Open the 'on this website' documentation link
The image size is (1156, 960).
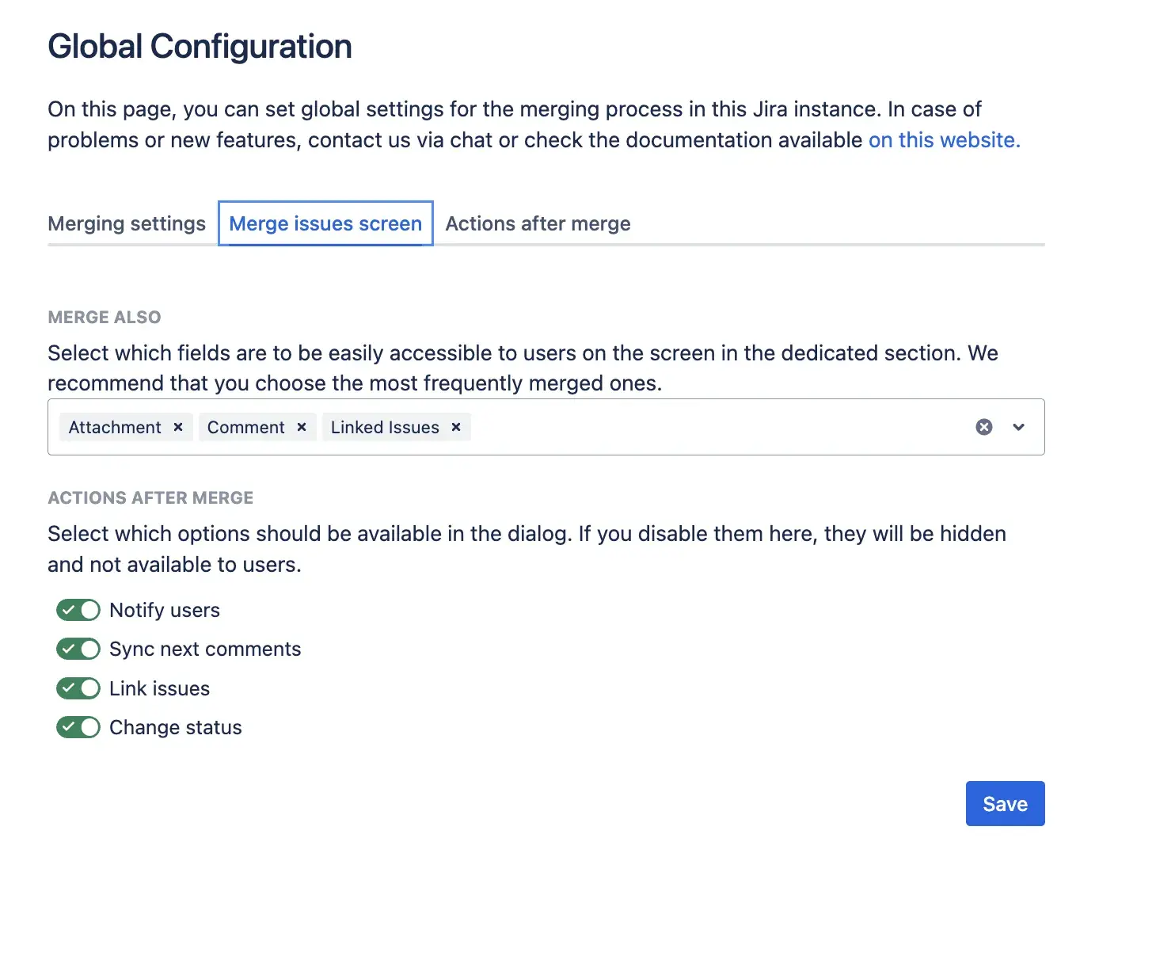pyautogui.click(x=944, y=140)
